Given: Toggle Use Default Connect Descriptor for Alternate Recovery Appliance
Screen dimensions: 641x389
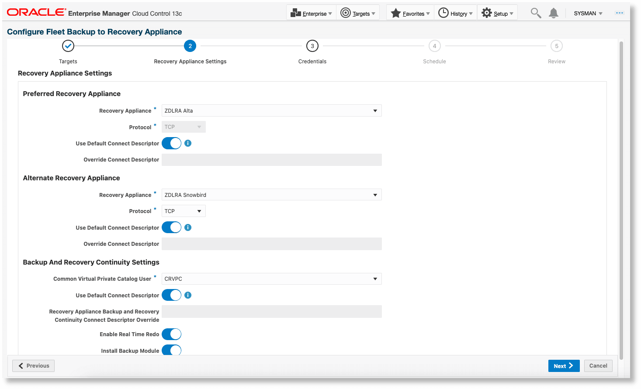Looking at the screenshot, I should [171, 227].
